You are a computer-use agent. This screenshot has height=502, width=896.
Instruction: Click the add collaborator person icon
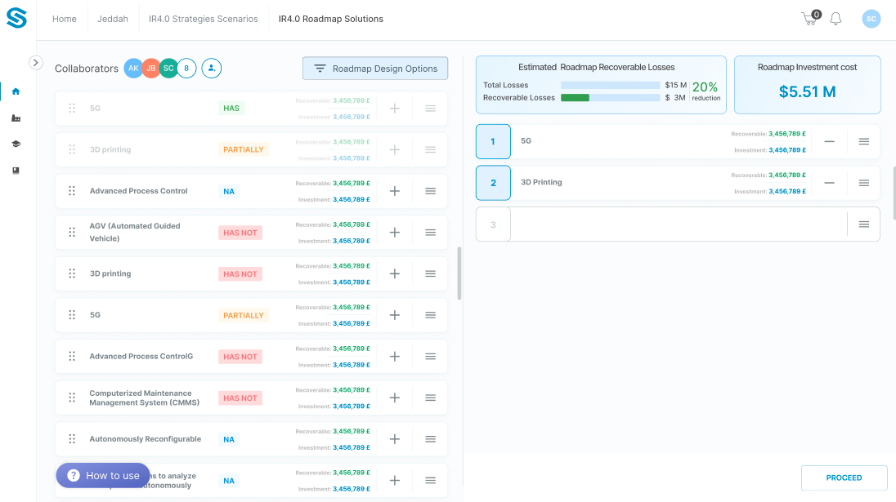[211, 69]
